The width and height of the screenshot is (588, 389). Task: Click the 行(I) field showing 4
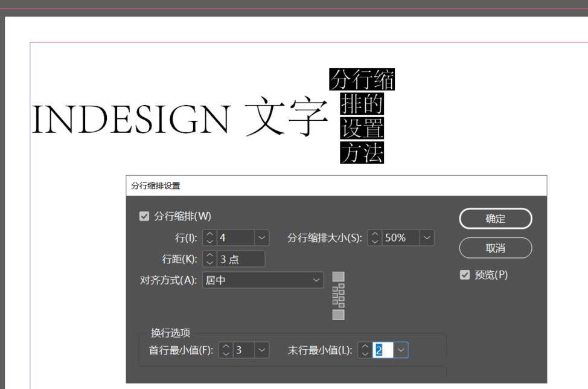point(235,238)
